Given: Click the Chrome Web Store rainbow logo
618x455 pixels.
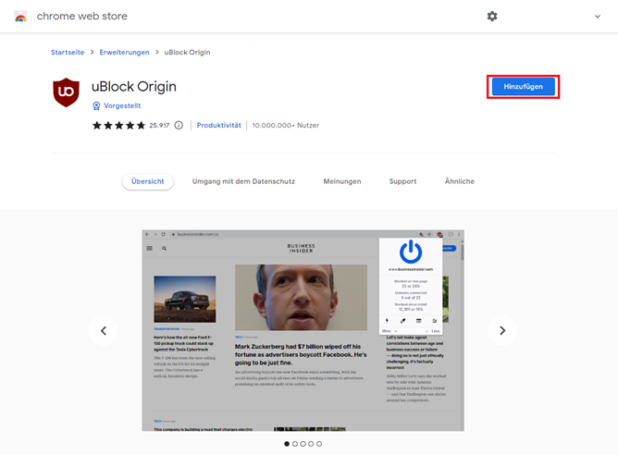Looking at the screenshot, I should [19, 17].
